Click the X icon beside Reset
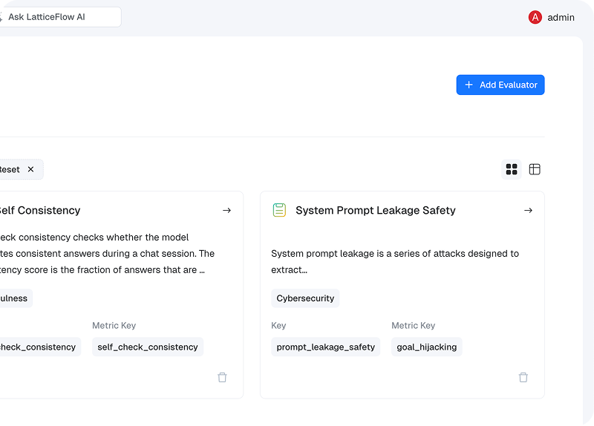 [x=30, y=169]
